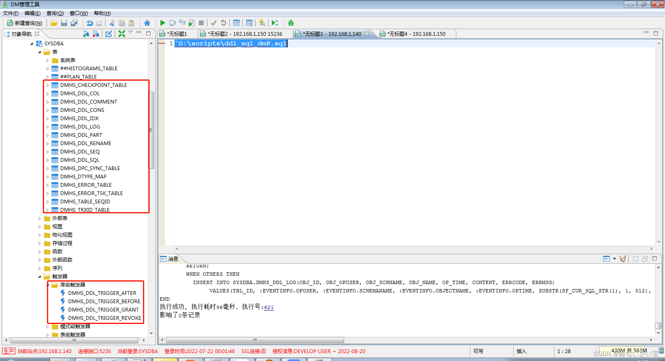Run SQL with the green play icon
This screenshot has height=361, width=665.
163,23
